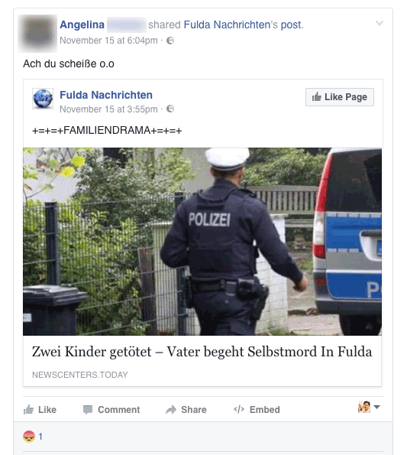The height and width of the screenshot is (455, 407).
Task: Click the Comment speech bubble icon
Action: (x=88, y=409)
